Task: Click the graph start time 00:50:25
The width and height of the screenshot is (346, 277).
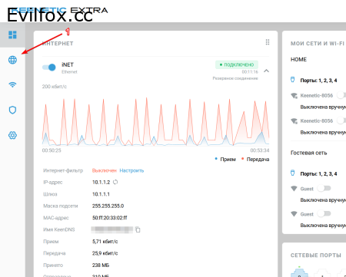Action: click(x=52, y=150)
